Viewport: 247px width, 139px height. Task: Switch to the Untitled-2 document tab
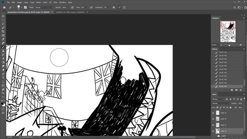[x=70, y=12]
